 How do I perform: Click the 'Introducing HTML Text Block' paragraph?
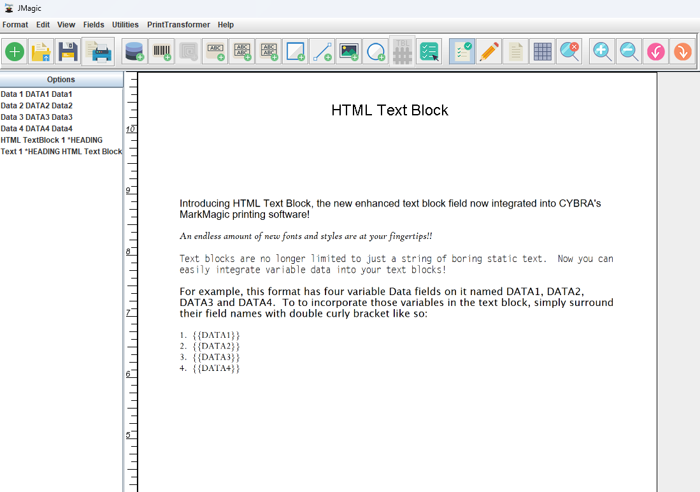tap(390, 209)
